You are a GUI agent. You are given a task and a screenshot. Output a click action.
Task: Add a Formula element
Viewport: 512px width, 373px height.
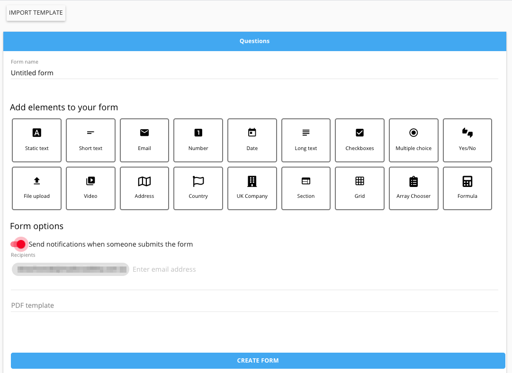click(467, 188)
